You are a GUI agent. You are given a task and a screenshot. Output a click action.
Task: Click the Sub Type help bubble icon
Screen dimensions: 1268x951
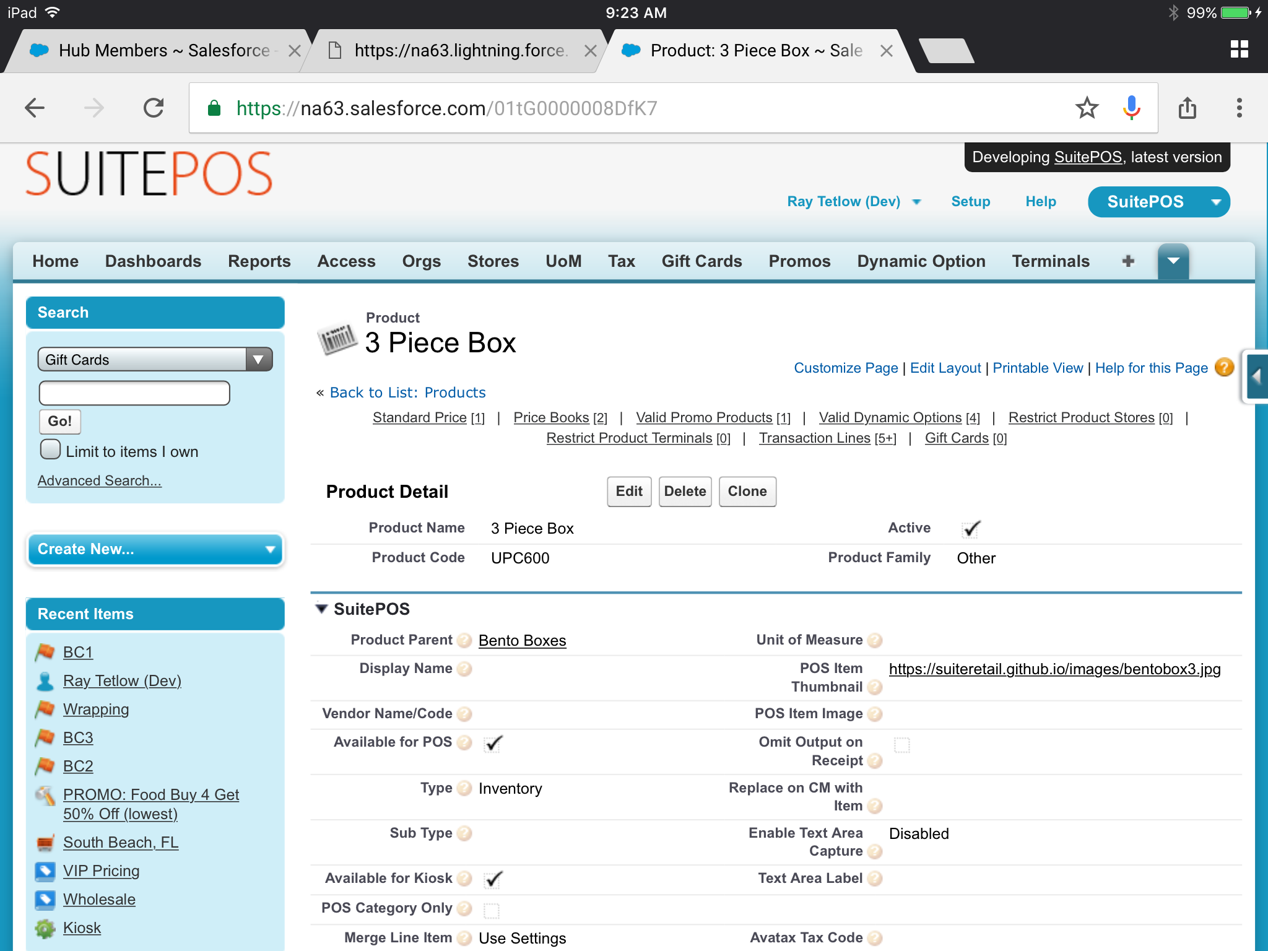click(x=464, y=834)
